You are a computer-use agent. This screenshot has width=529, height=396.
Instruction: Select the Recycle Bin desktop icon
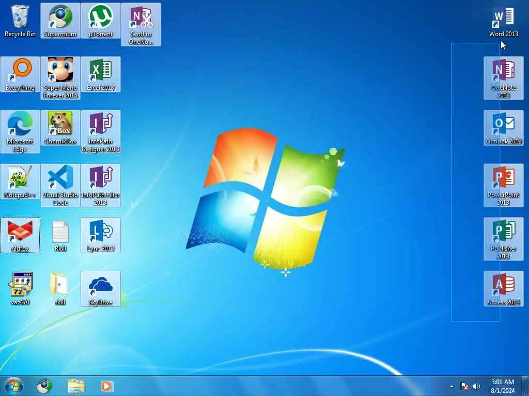pyautogui.click(x=20, y=21)
